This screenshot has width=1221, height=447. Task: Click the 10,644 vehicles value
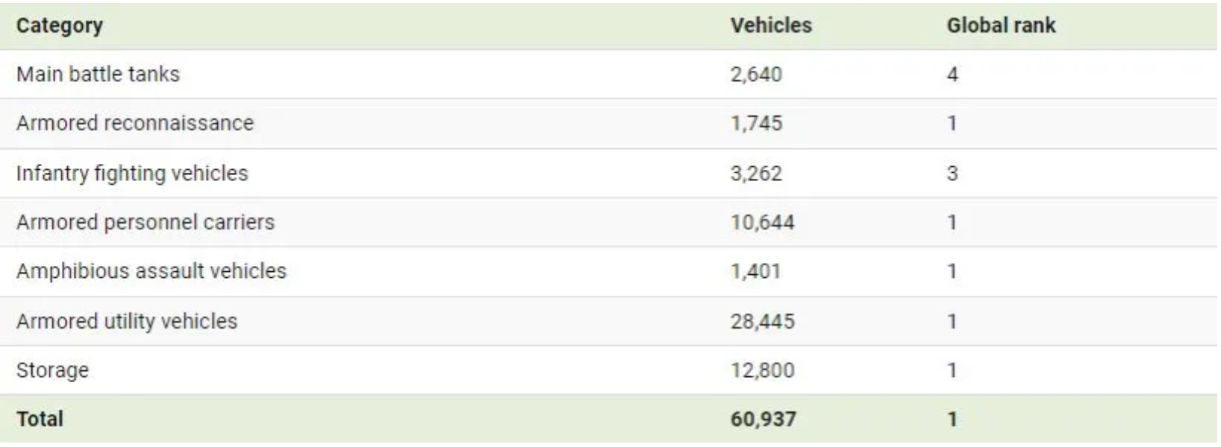point(762,222)
